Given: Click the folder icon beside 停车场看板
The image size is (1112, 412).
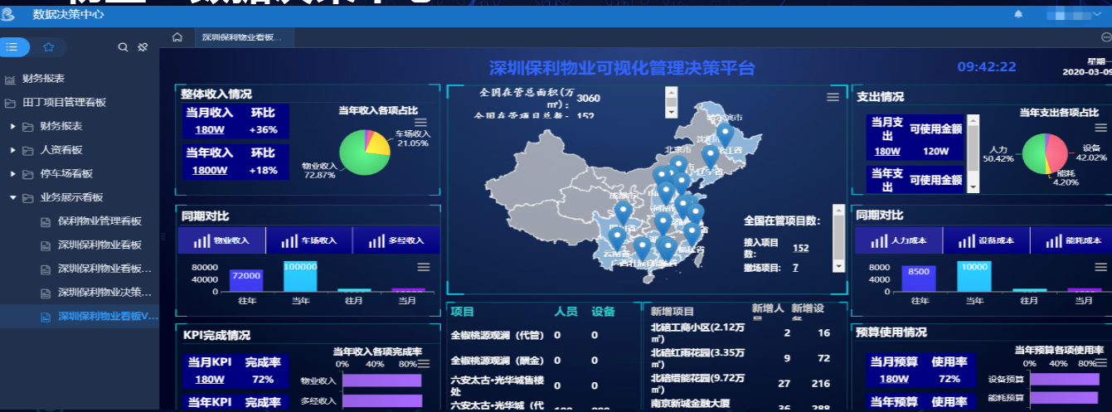Looking at the screenshot, I should click(28, 174).
